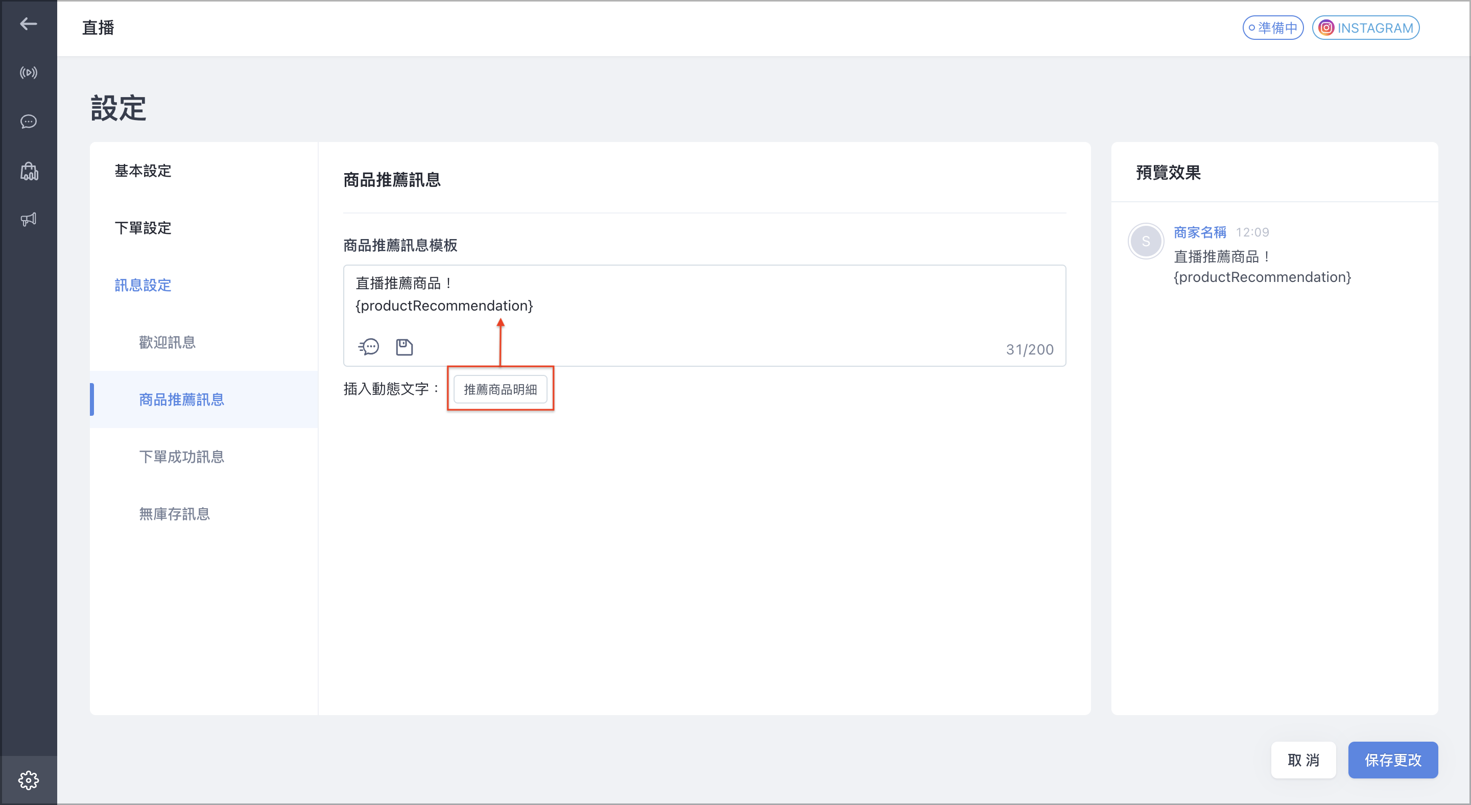Image resolution: width=1471 pixels, height=805 pixels.
Task: Click the 31/200 character counter
Action: 1030,349
